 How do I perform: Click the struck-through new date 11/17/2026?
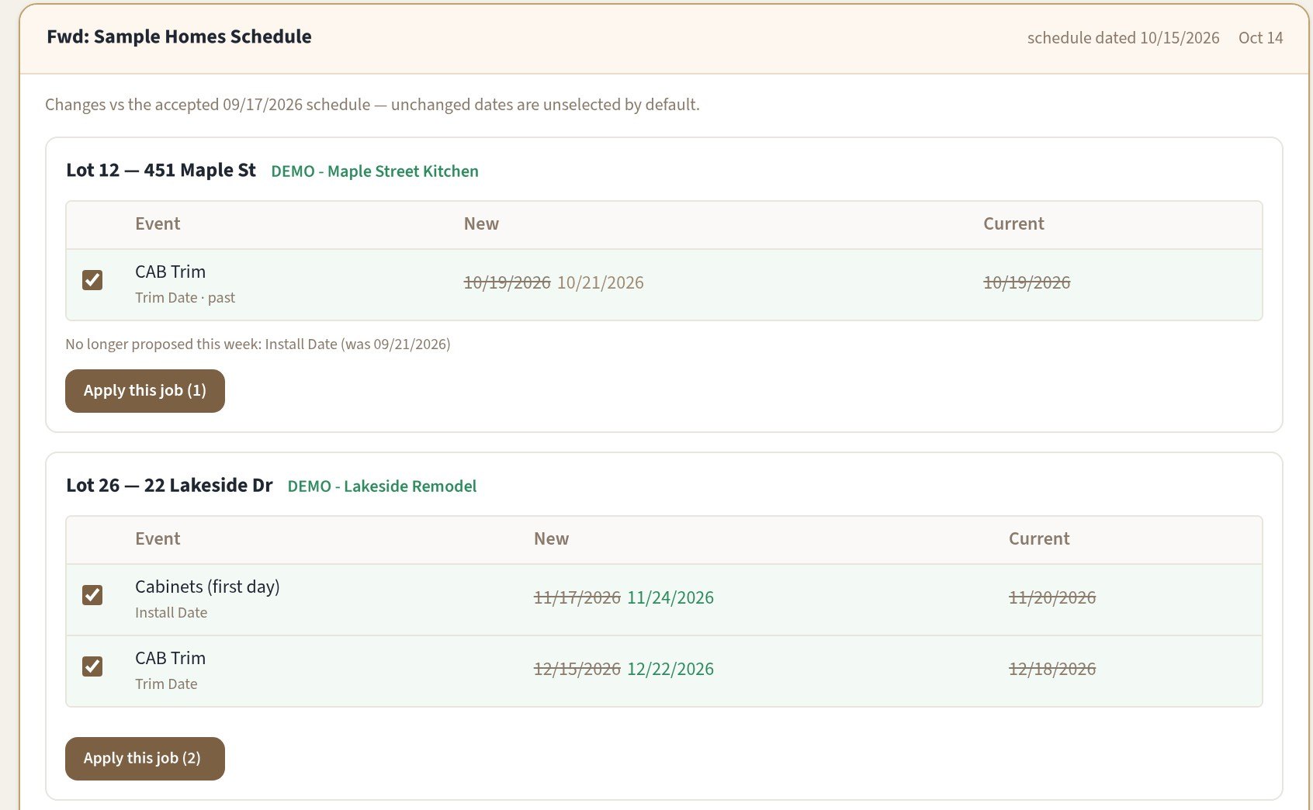(577, 597)
